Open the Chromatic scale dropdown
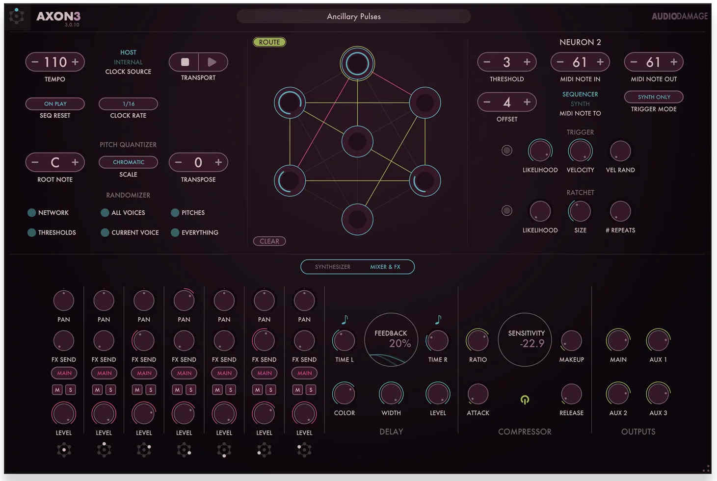The height and width of the screenshot is (481, 717). pos(128,162)
